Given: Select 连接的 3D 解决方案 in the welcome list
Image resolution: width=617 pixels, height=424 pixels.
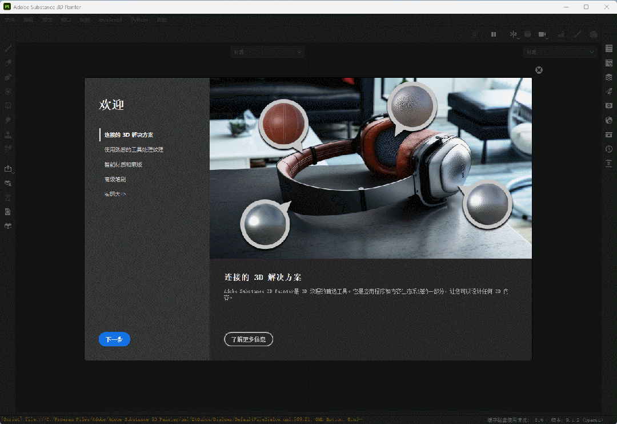Looking at the screenshot, I should pyautogui.click(x=129, y=135).
